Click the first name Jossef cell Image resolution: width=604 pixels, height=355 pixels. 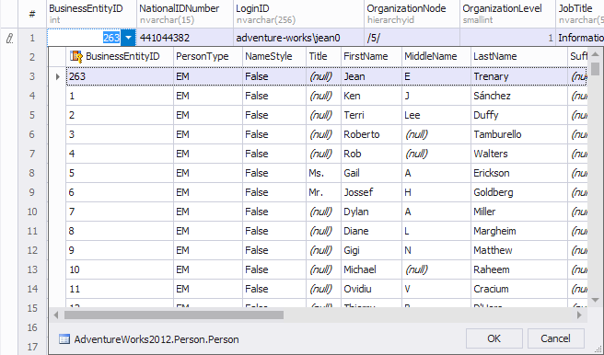pos(371,192)
